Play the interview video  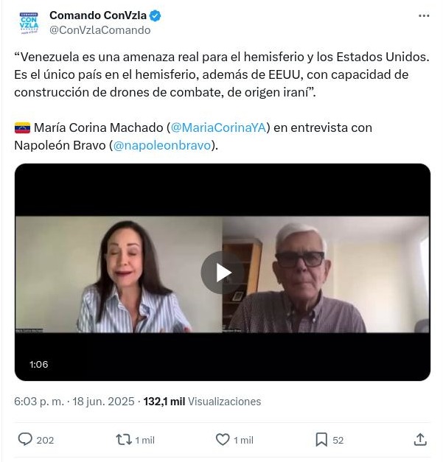tap(223, 273)
